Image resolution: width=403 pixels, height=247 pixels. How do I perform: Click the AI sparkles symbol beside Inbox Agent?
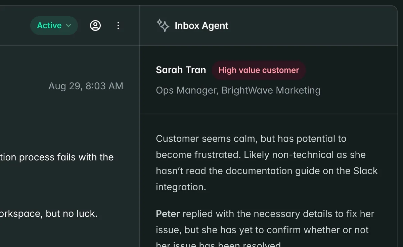163,25
